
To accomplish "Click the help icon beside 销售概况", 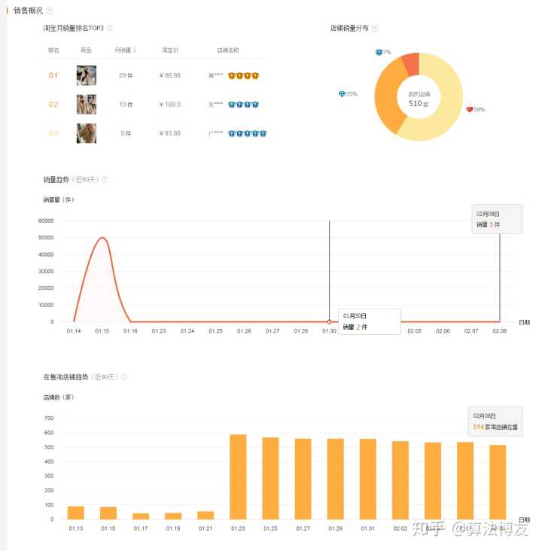I will coord(50,11).
